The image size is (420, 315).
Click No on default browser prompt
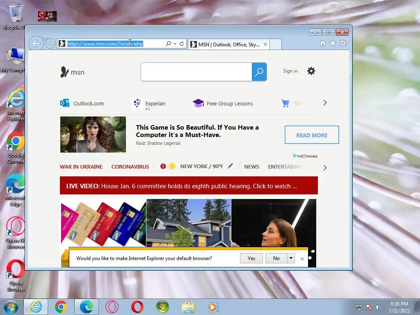click(x=276, y=258)
